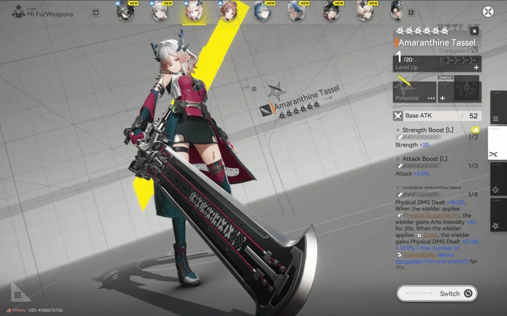Click the Base ATK value 52
This screenshot has width=507, height=316.
[x=474, y=116]
